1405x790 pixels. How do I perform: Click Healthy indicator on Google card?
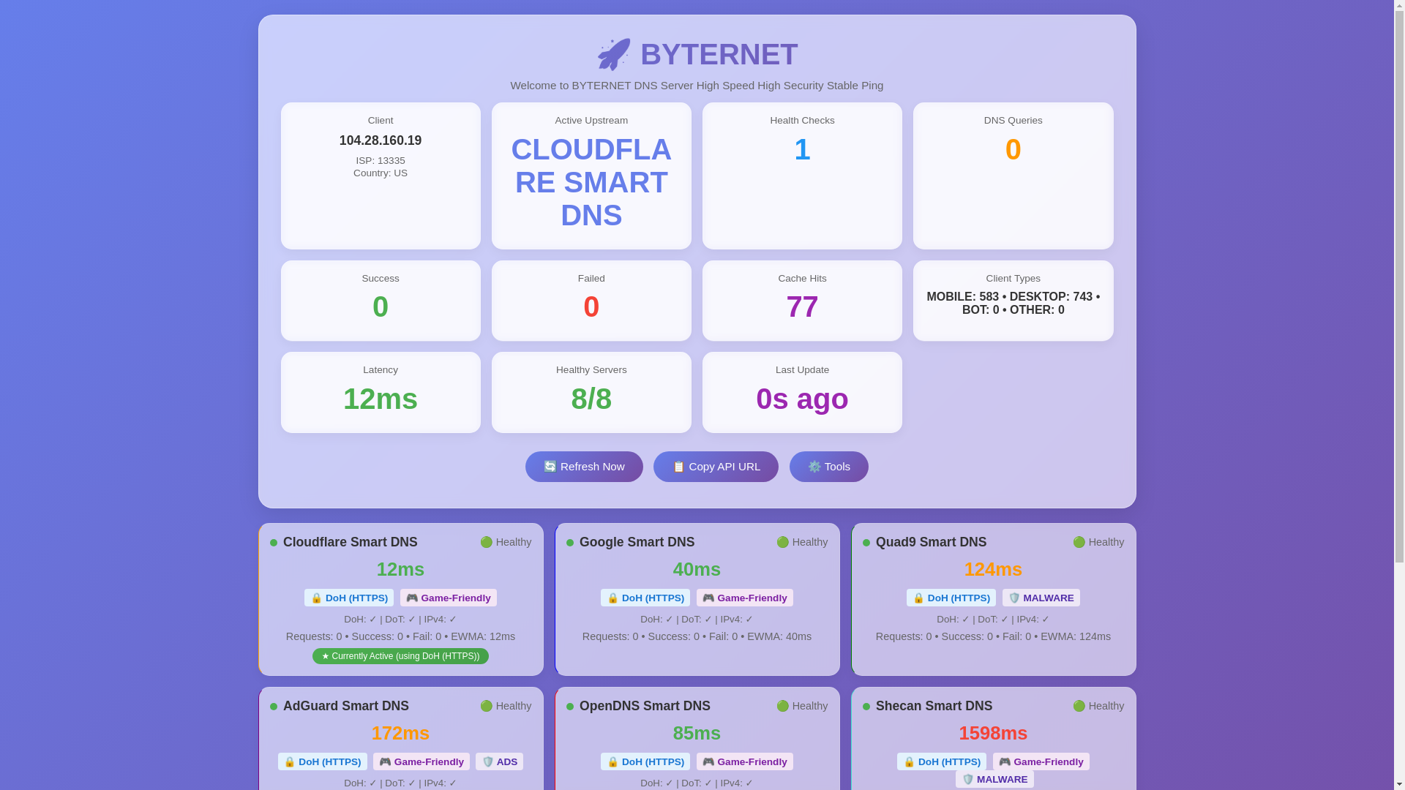click(802, 542)
